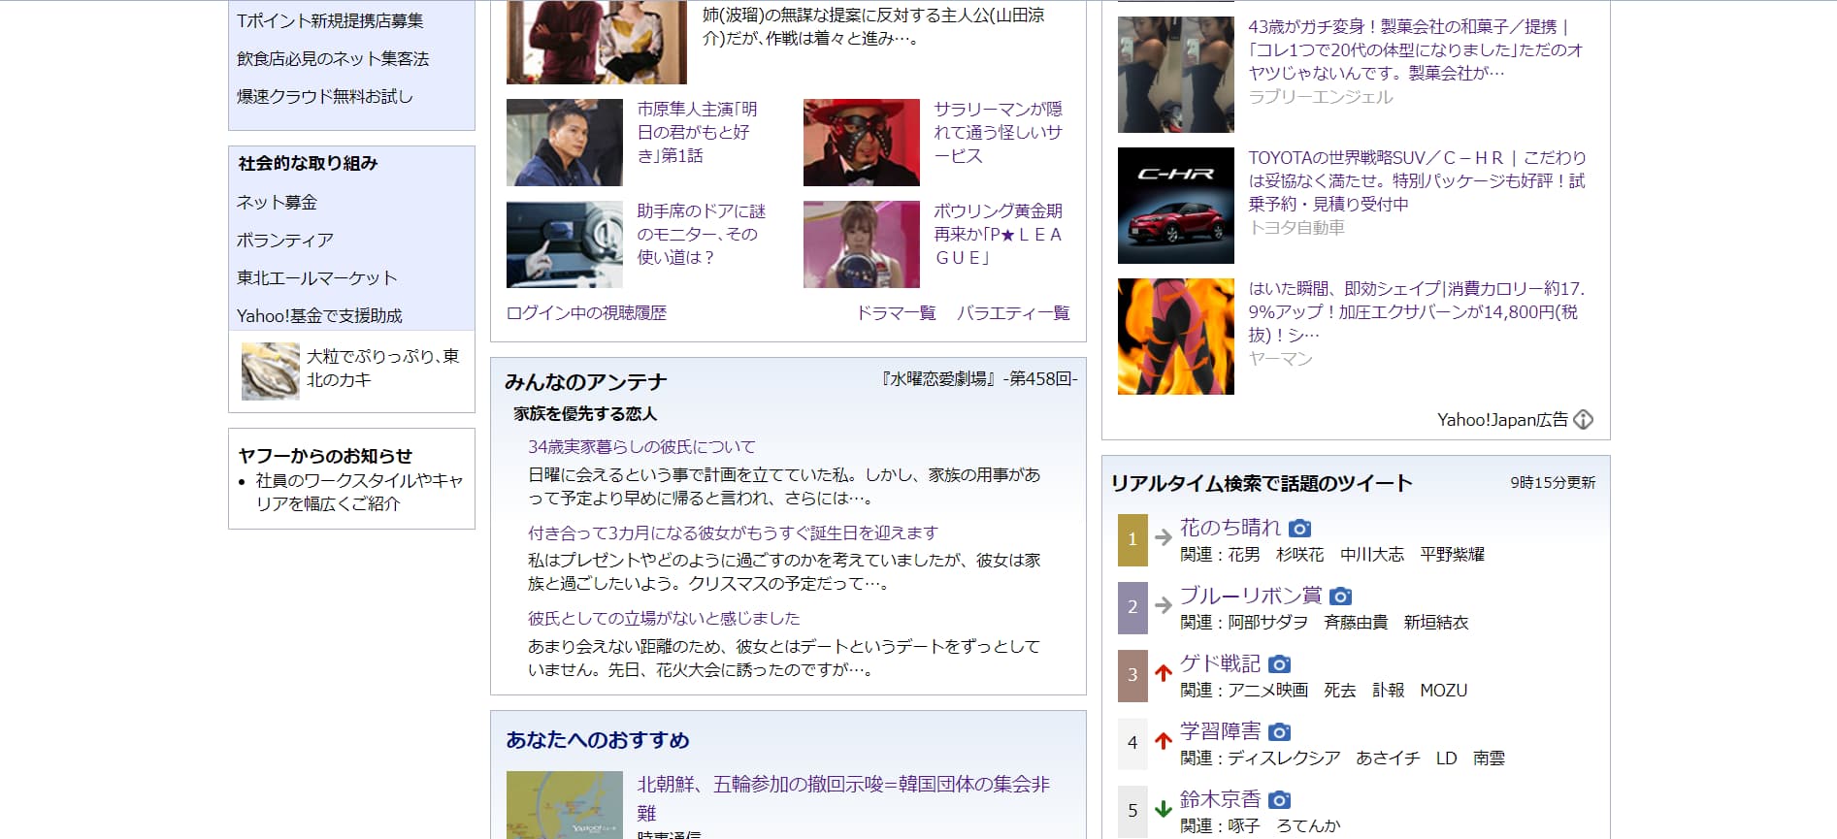
Task: Click related keyword 南雲
Action: [1489, 758]
